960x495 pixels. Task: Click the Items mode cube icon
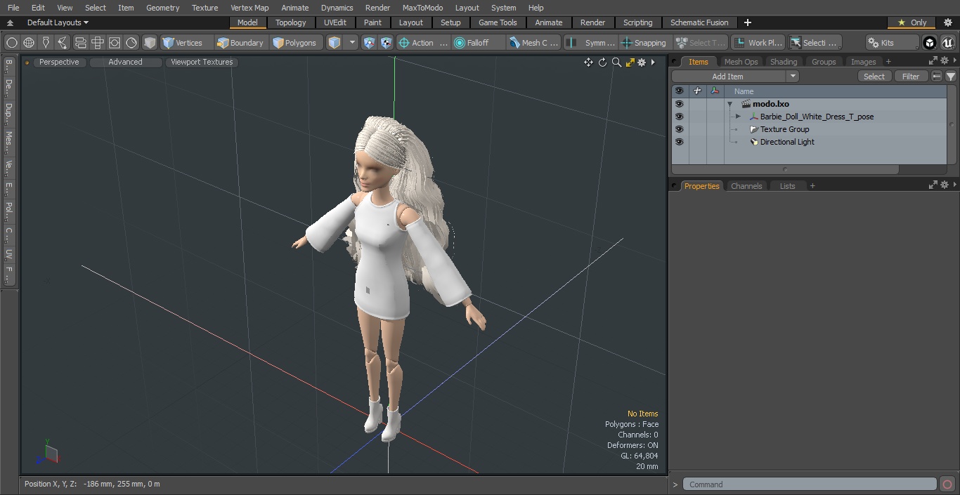tap(335, 43)
